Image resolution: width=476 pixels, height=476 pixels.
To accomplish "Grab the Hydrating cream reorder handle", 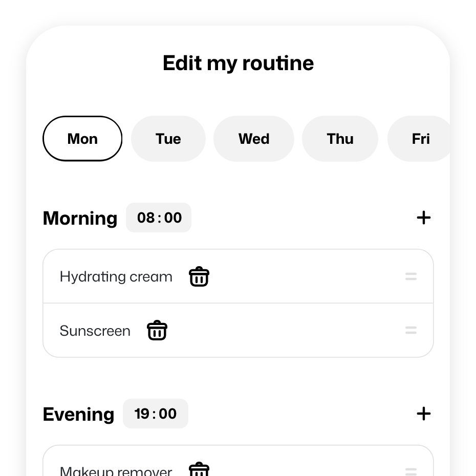I will coord(410,277).
